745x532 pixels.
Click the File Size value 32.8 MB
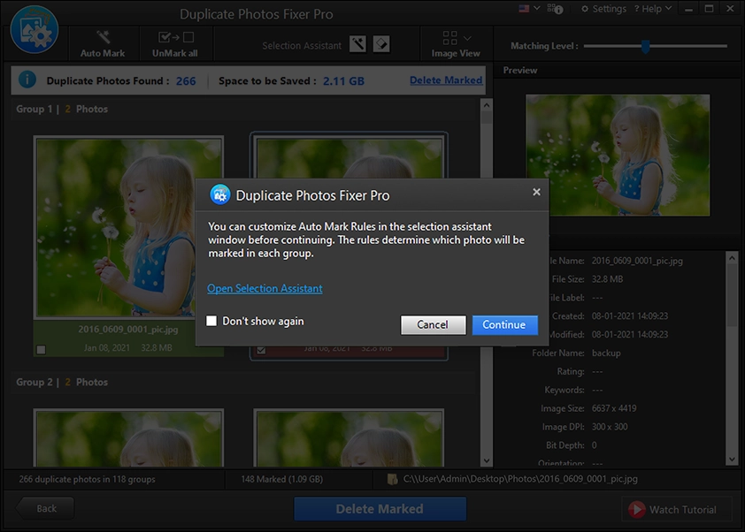[x=607, y=279]
